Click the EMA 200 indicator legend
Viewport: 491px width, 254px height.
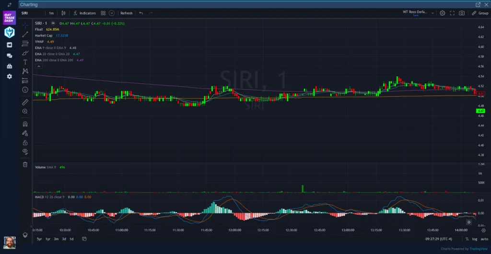coord(54,60)
